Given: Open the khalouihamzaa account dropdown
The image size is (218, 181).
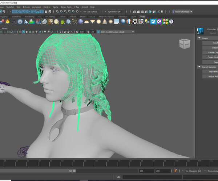Looking at the screenshot, I should pyautogui.click(x=182, y=12).
